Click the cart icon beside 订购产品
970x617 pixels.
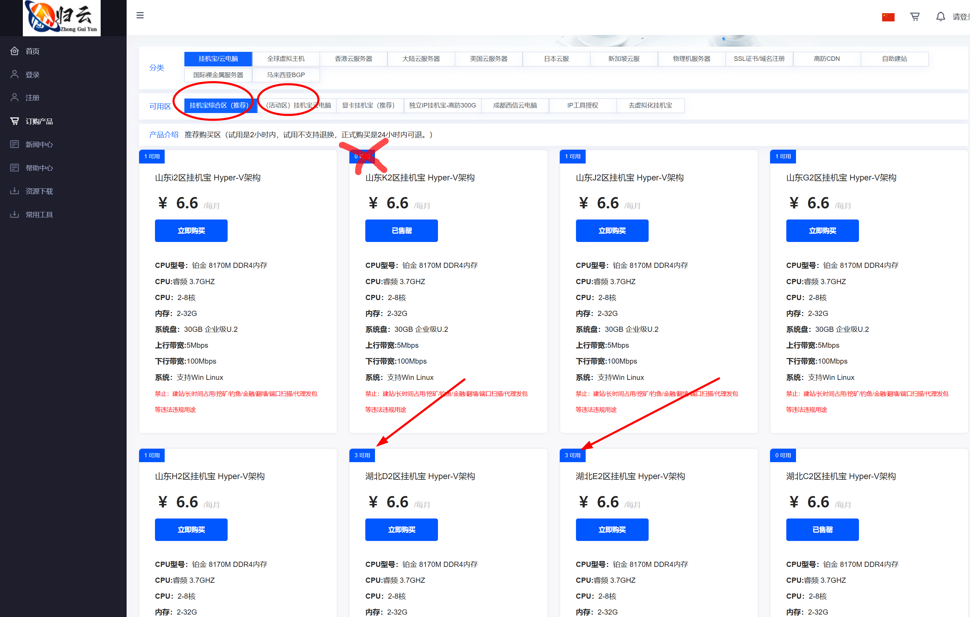click(15, 121)
